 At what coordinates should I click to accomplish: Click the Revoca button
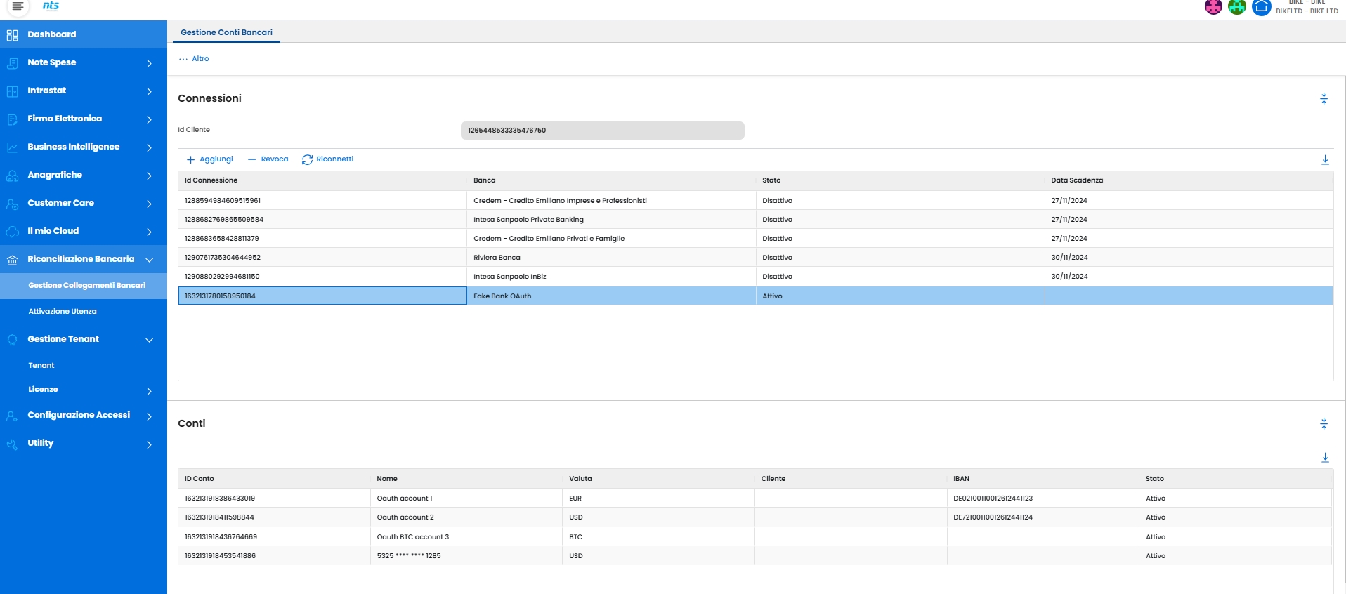tap(268, 159)
